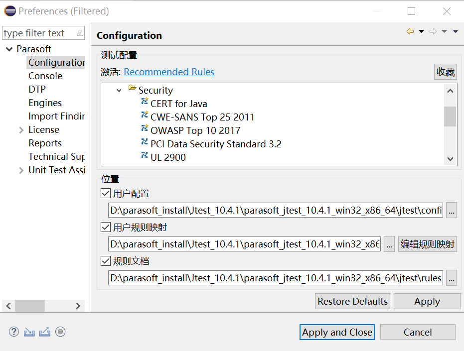The width and height of the screenshot is (464, 351).
Task: Toggle the 规则文档 checkbox
Action: click(106, 261)
